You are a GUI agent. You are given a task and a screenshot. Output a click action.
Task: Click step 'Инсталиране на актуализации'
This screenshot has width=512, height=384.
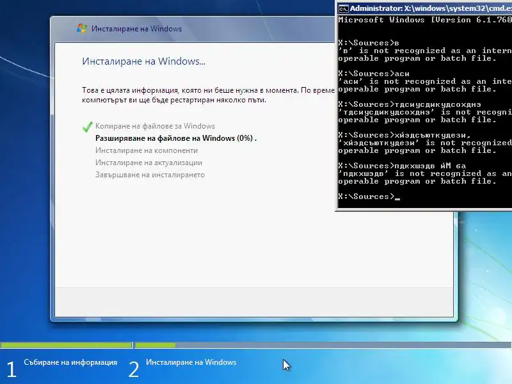pyautogui.click(x=148, y=163)
